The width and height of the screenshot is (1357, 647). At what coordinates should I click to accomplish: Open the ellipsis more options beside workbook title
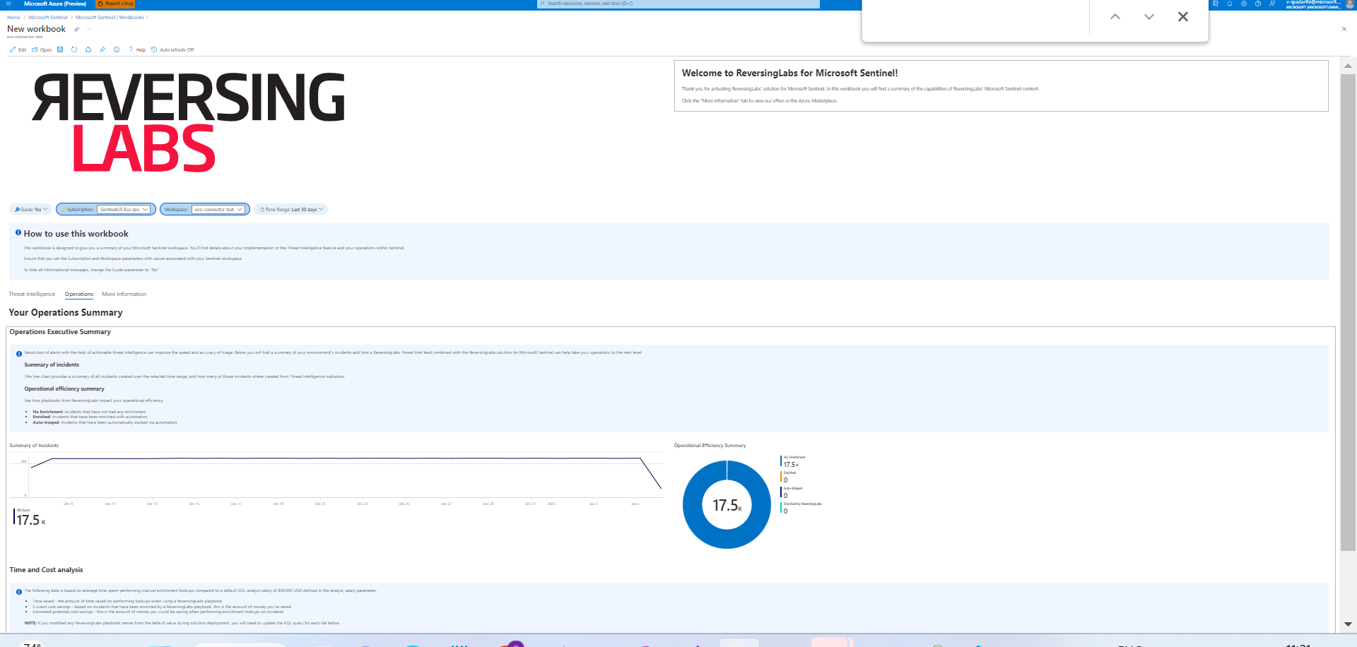click(88, 30)
